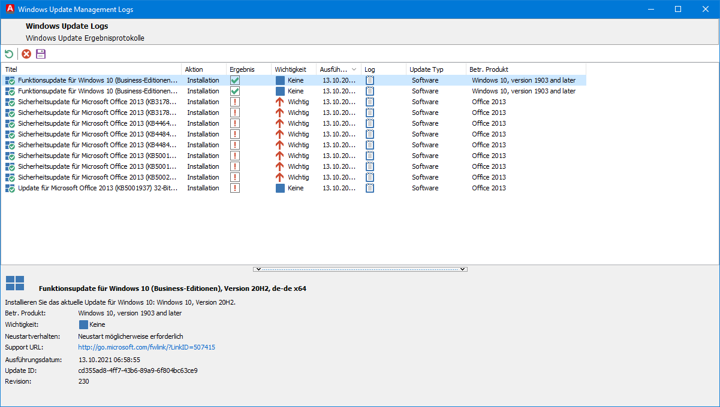Select the Sicherheitsupdate KB5002 row title
This screenshot has height=407, width=720.
[x=97, y=177]
